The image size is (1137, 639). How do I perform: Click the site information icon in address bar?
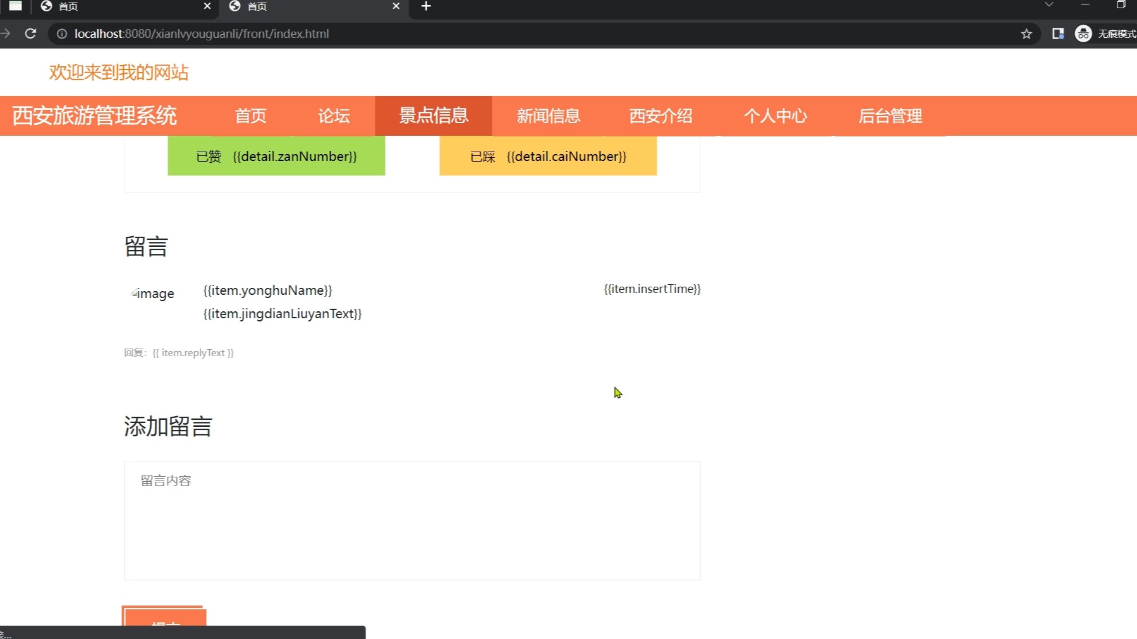click(x=62, y=33)
